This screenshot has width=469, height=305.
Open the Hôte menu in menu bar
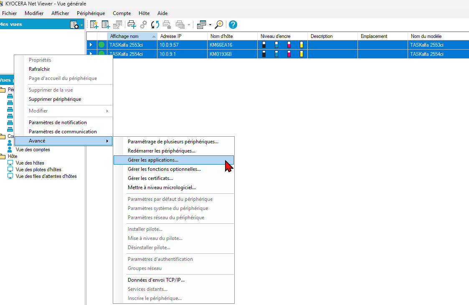click(144, 13)
